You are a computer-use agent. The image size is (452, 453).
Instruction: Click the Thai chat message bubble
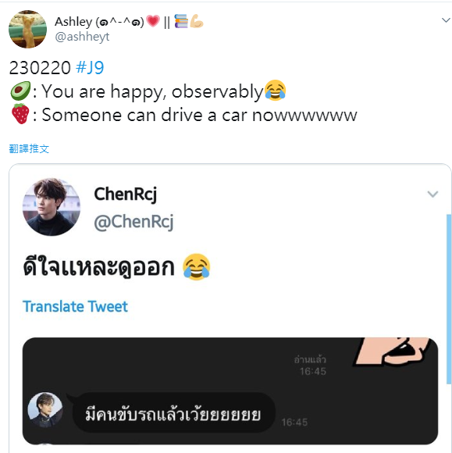pyautogui.click(x=173, y=413)
